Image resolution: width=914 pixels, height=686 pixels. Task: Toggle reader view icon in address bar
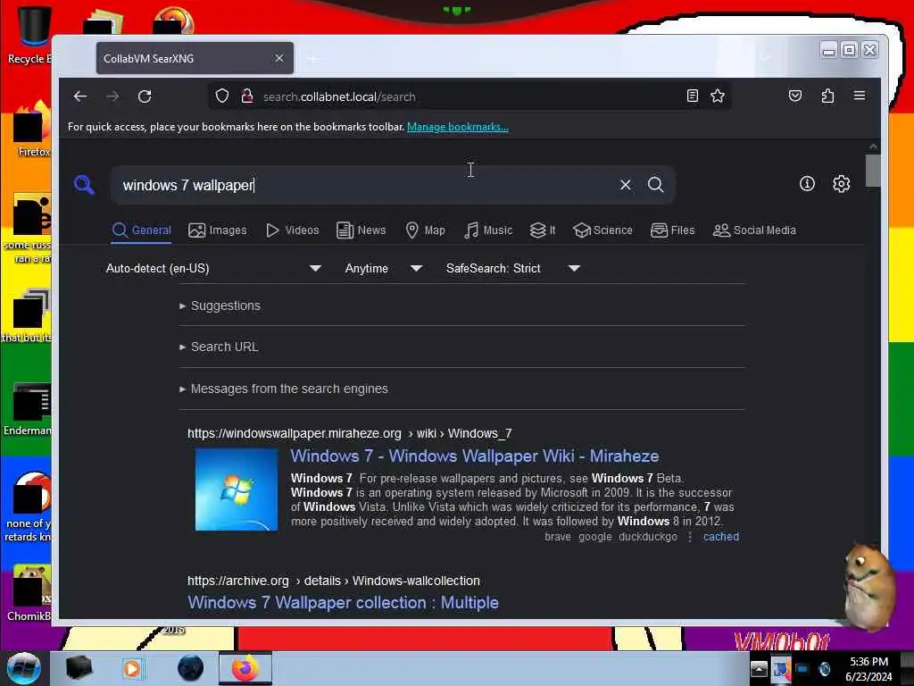693,96
